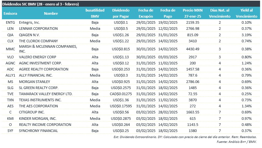Select the Dividendo por Pagar header
Image resolution: width=262 pixels, height=148 pixels.
pos(121,13)
